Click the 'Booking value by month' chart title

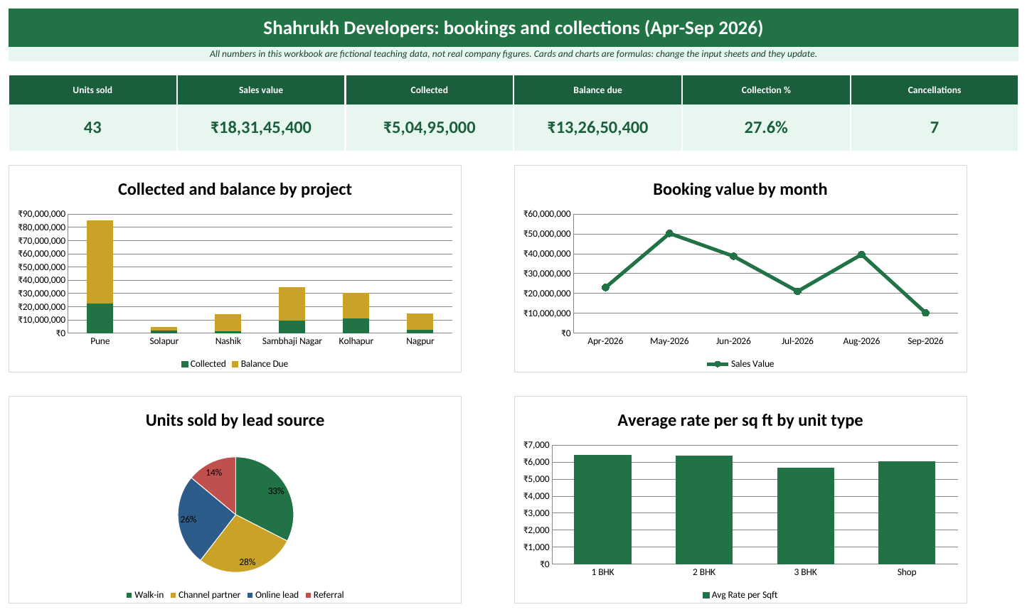(740, 189)
